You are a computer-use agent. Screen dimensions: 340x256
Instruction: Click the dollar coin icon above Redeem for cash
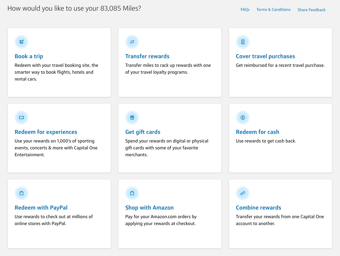pos(243,117)
